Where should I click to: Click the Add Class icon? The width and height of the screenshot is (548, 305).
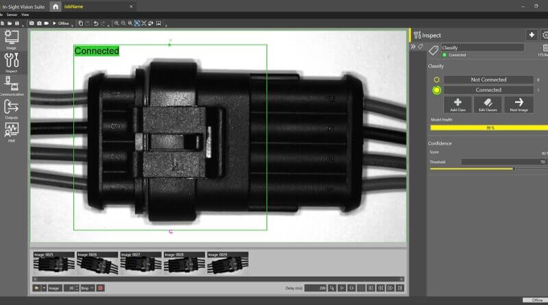pyautogui.click(x=458, y=104)
